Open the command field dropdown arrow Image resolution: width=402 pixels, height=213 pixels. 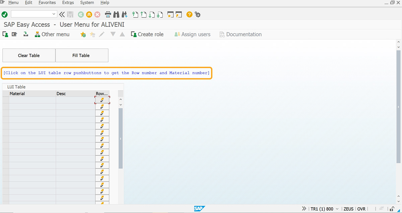(x=54, y=14)
